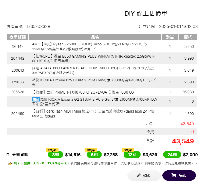Select the 6期 installment option

94,155
